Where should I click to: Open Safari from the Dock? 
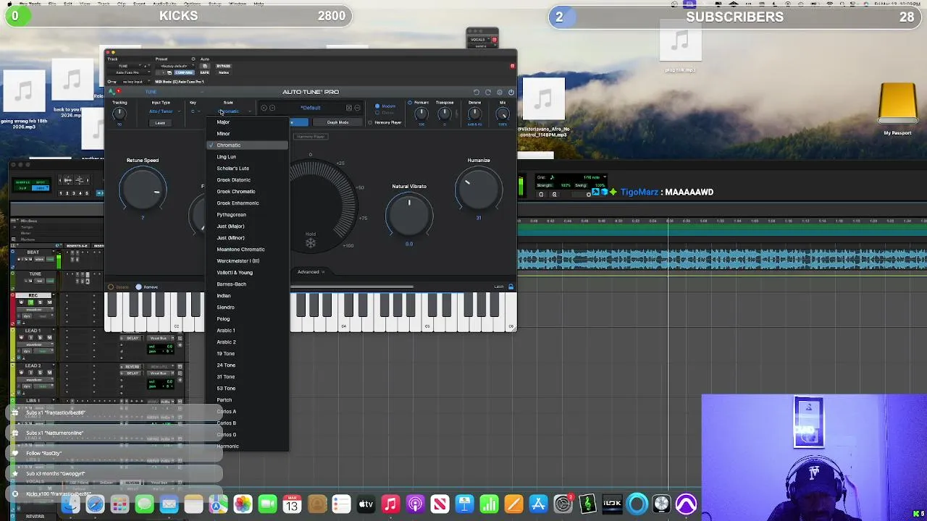point(95,504)
